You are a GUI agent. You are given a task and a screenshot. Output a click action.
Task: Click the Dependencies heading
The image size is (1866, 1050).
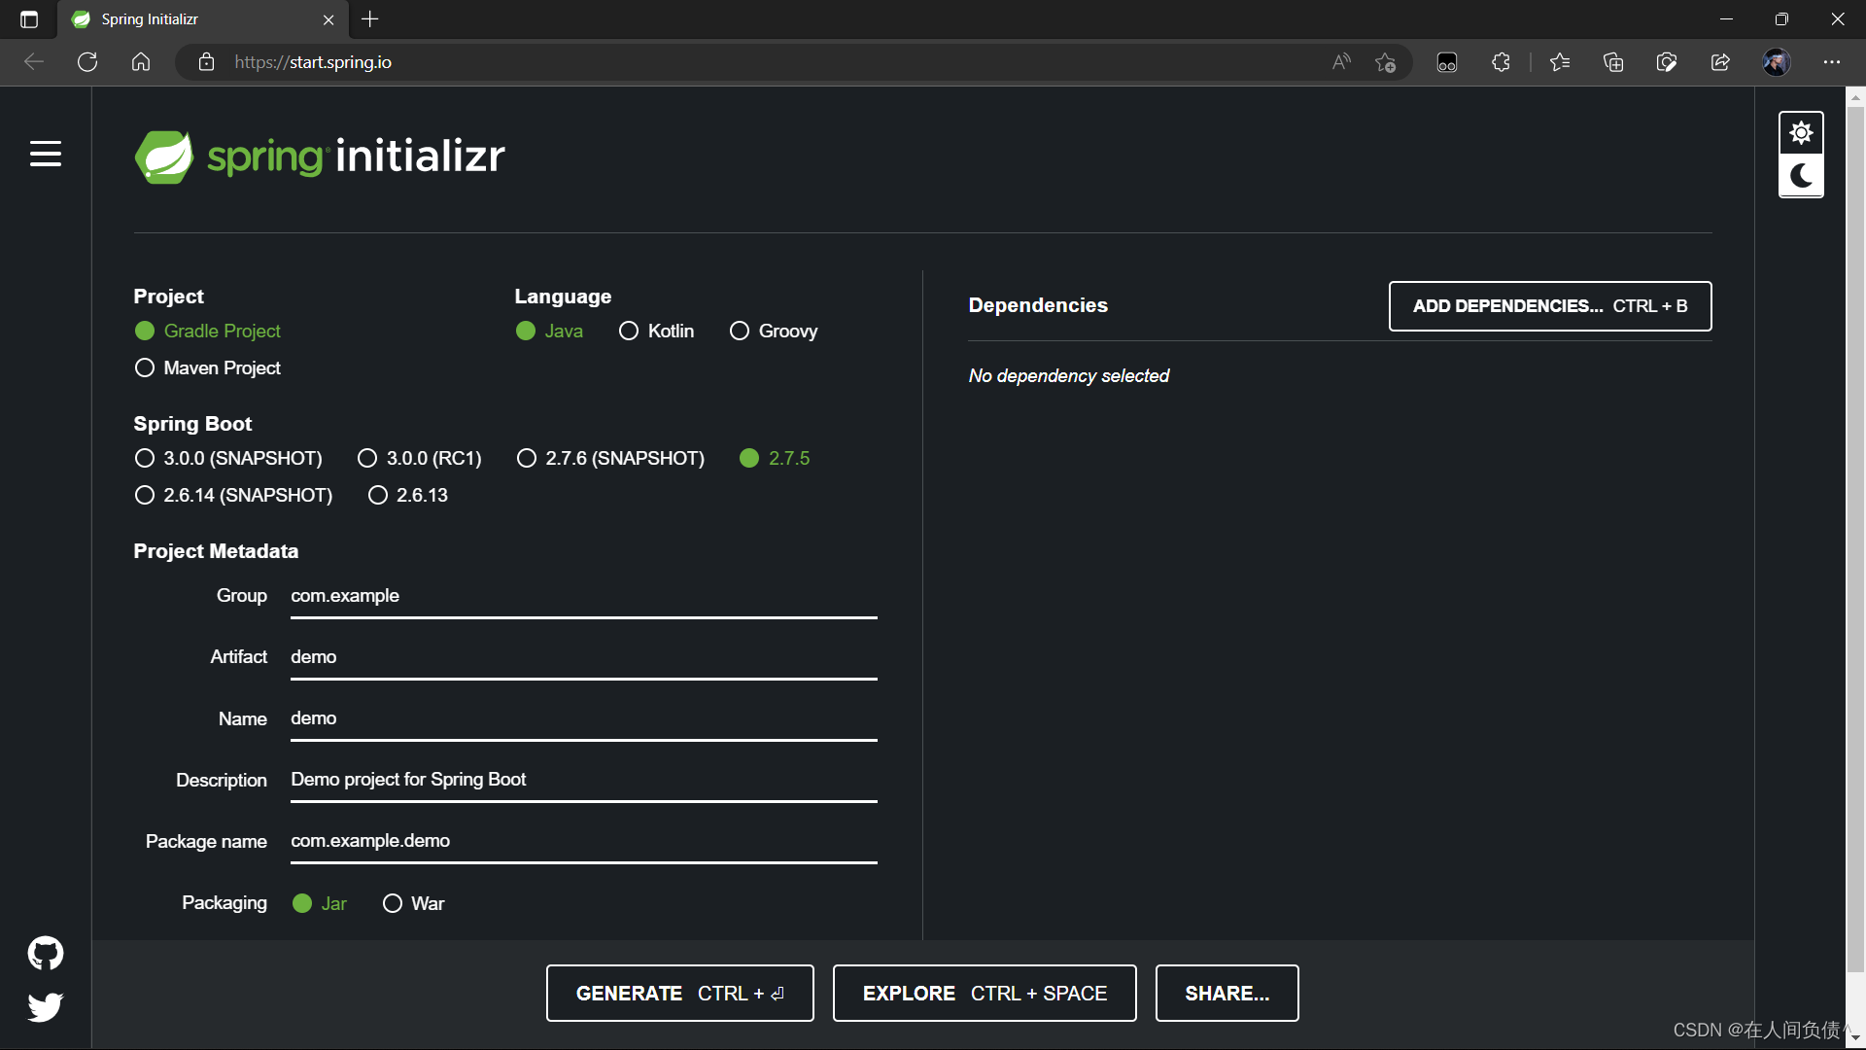[x=1038, y=305]
